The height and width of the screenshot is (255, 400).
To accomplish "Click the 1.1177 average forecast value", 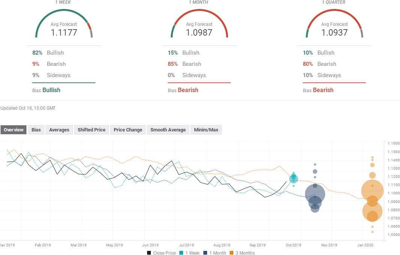I will coord(64,33).
